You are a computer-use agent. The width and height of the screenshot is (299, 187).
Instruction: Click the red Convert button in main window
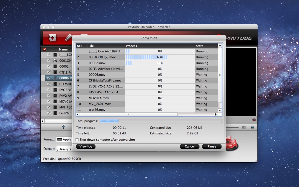point(232,143)
